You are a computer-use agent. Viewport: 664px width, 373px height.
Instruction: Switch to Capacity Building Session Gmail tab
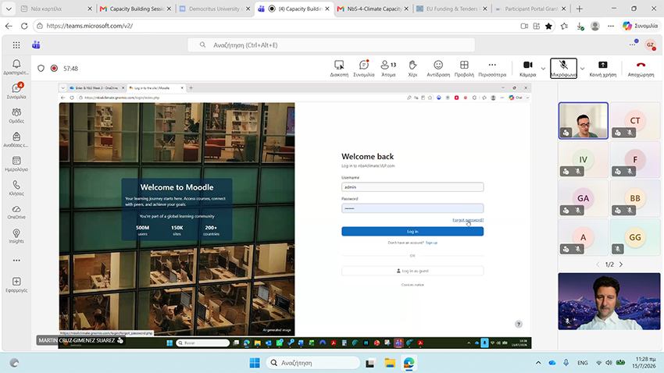135,9
